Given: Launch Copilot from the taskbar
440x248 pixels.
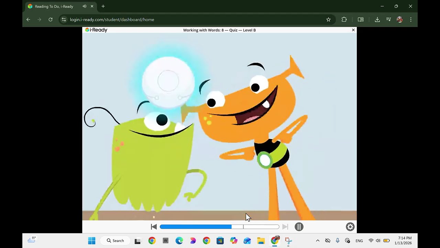Looking at the screenshot, I should (234, 241).
